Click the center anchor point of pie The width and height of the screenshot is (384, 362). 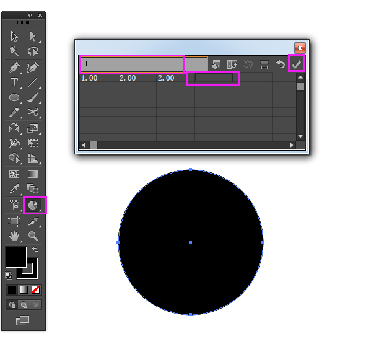[x=191, y=242]
